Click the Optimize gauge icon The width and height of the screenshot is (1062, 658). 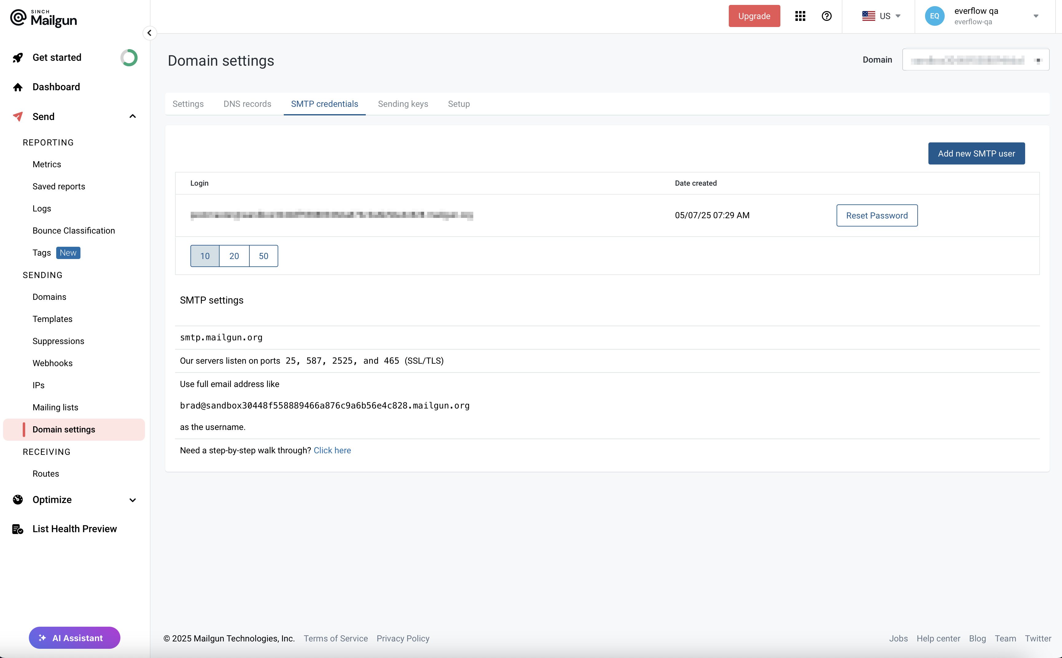point(18,500)
